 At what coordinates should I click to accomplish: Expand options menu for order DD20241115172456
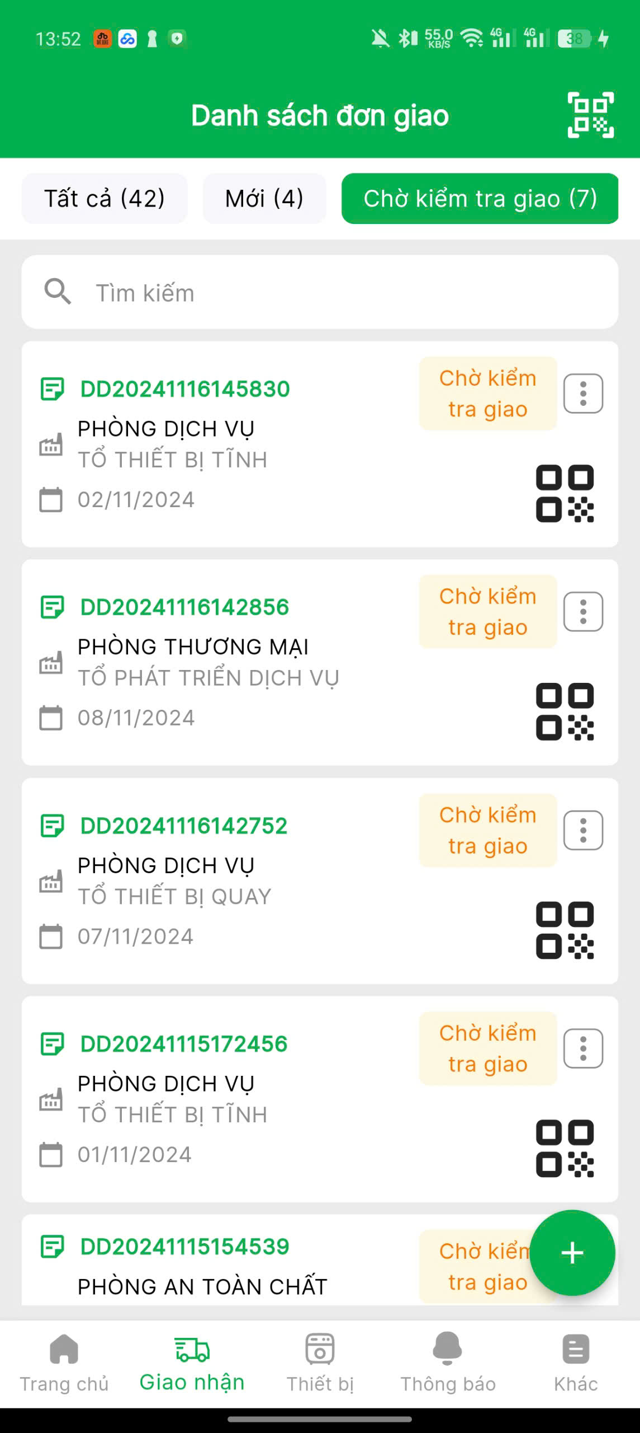583,1048
